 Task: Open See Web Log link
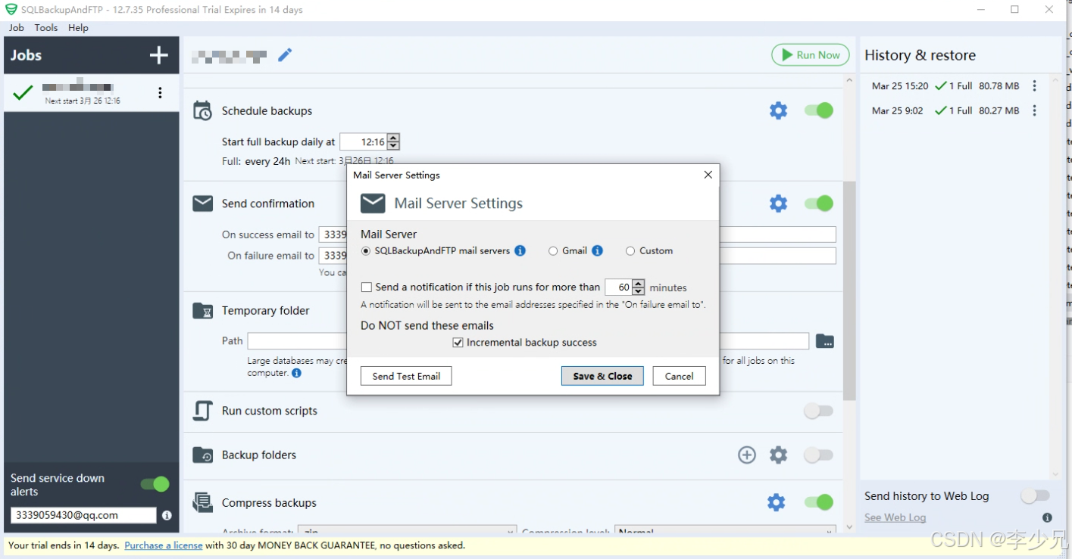point(895,518)
